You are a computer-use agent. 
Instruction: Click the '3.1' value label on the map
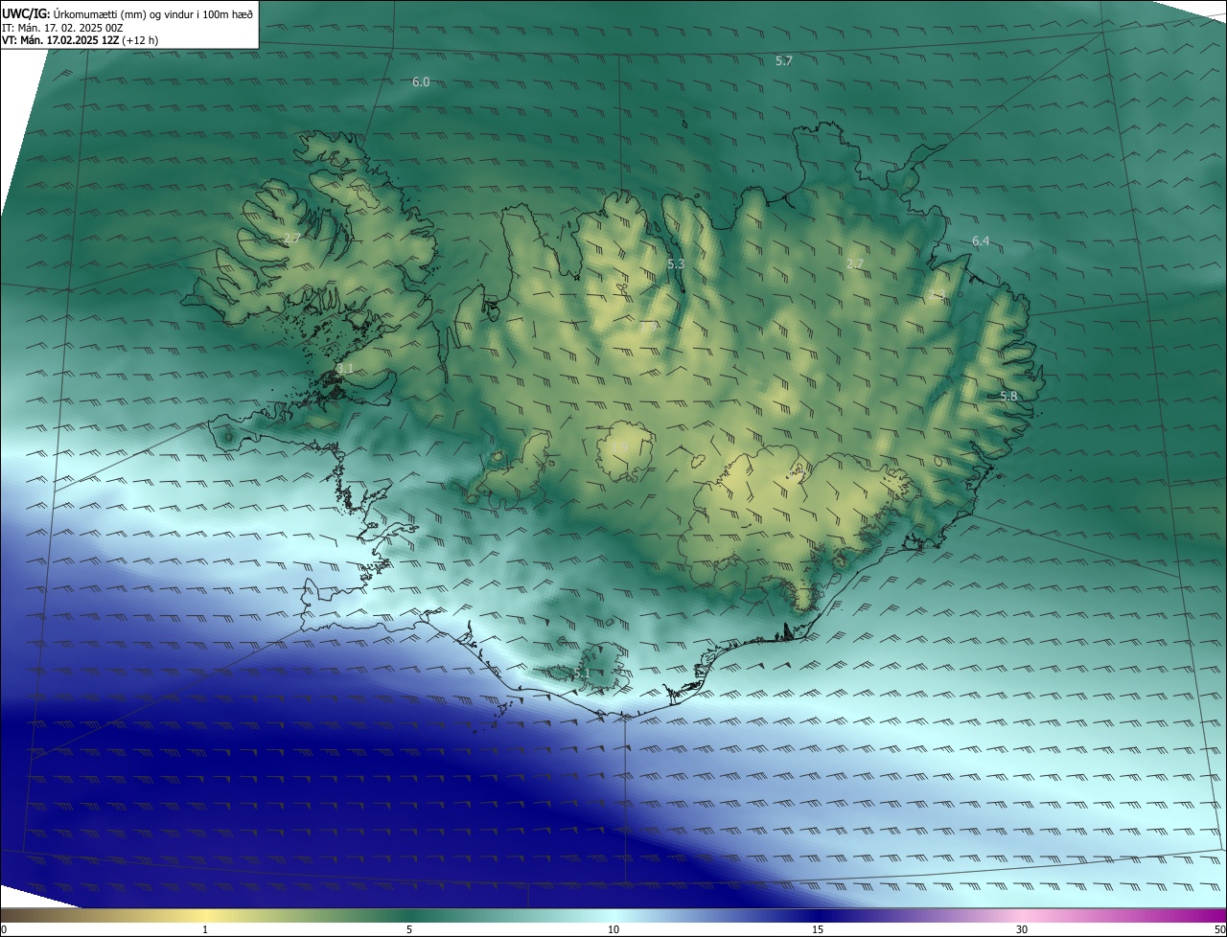(345, 369)
